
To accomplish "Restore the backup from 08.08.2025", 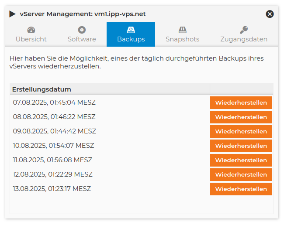I will (241, 117).
